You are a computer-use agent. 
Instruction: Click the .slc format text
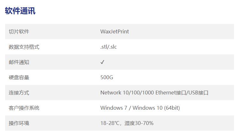[113, 47]
